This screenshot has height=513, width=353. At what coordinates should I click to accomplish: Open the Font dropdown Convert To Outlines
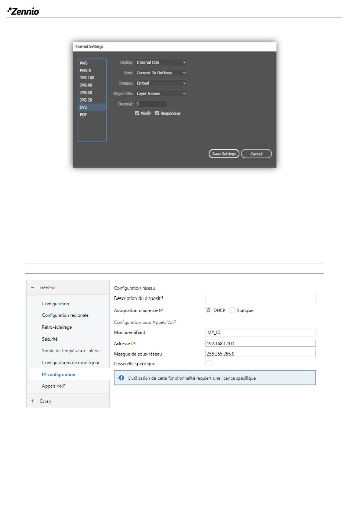point(161,73)
